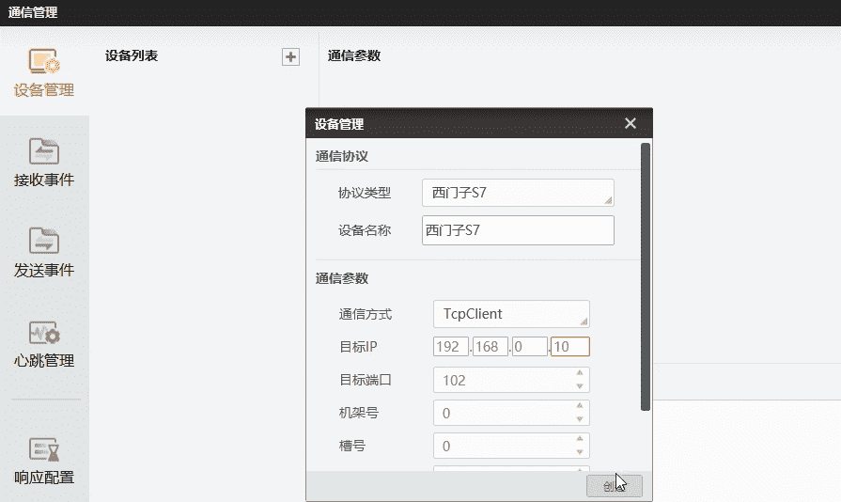Image resolution: width=841 pixels, height=502 pixels.
Task: Increase the 目标端口 value
Action: tap(580, 374)
